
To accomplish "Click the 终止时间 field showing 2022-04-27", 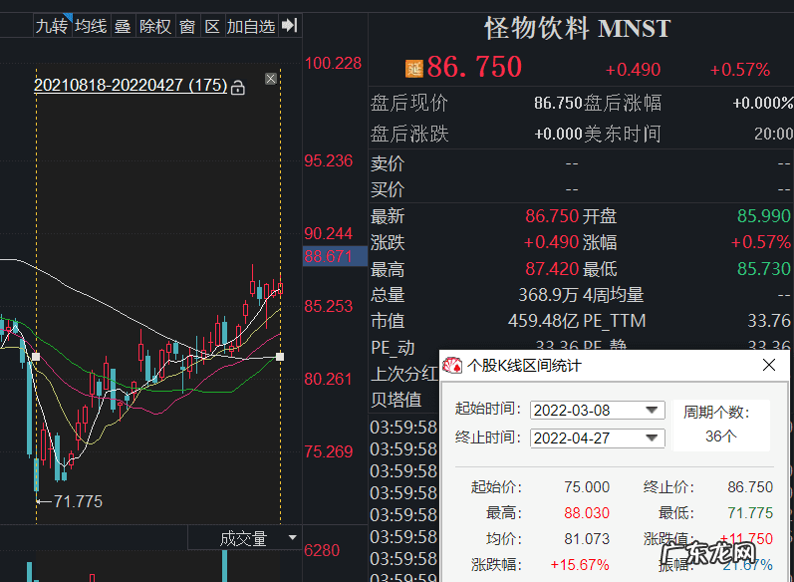I will [597, 437].
